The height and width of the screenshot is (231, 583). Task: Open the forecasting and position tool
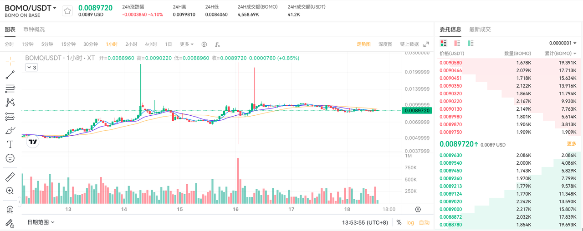(x=10, y=117)
